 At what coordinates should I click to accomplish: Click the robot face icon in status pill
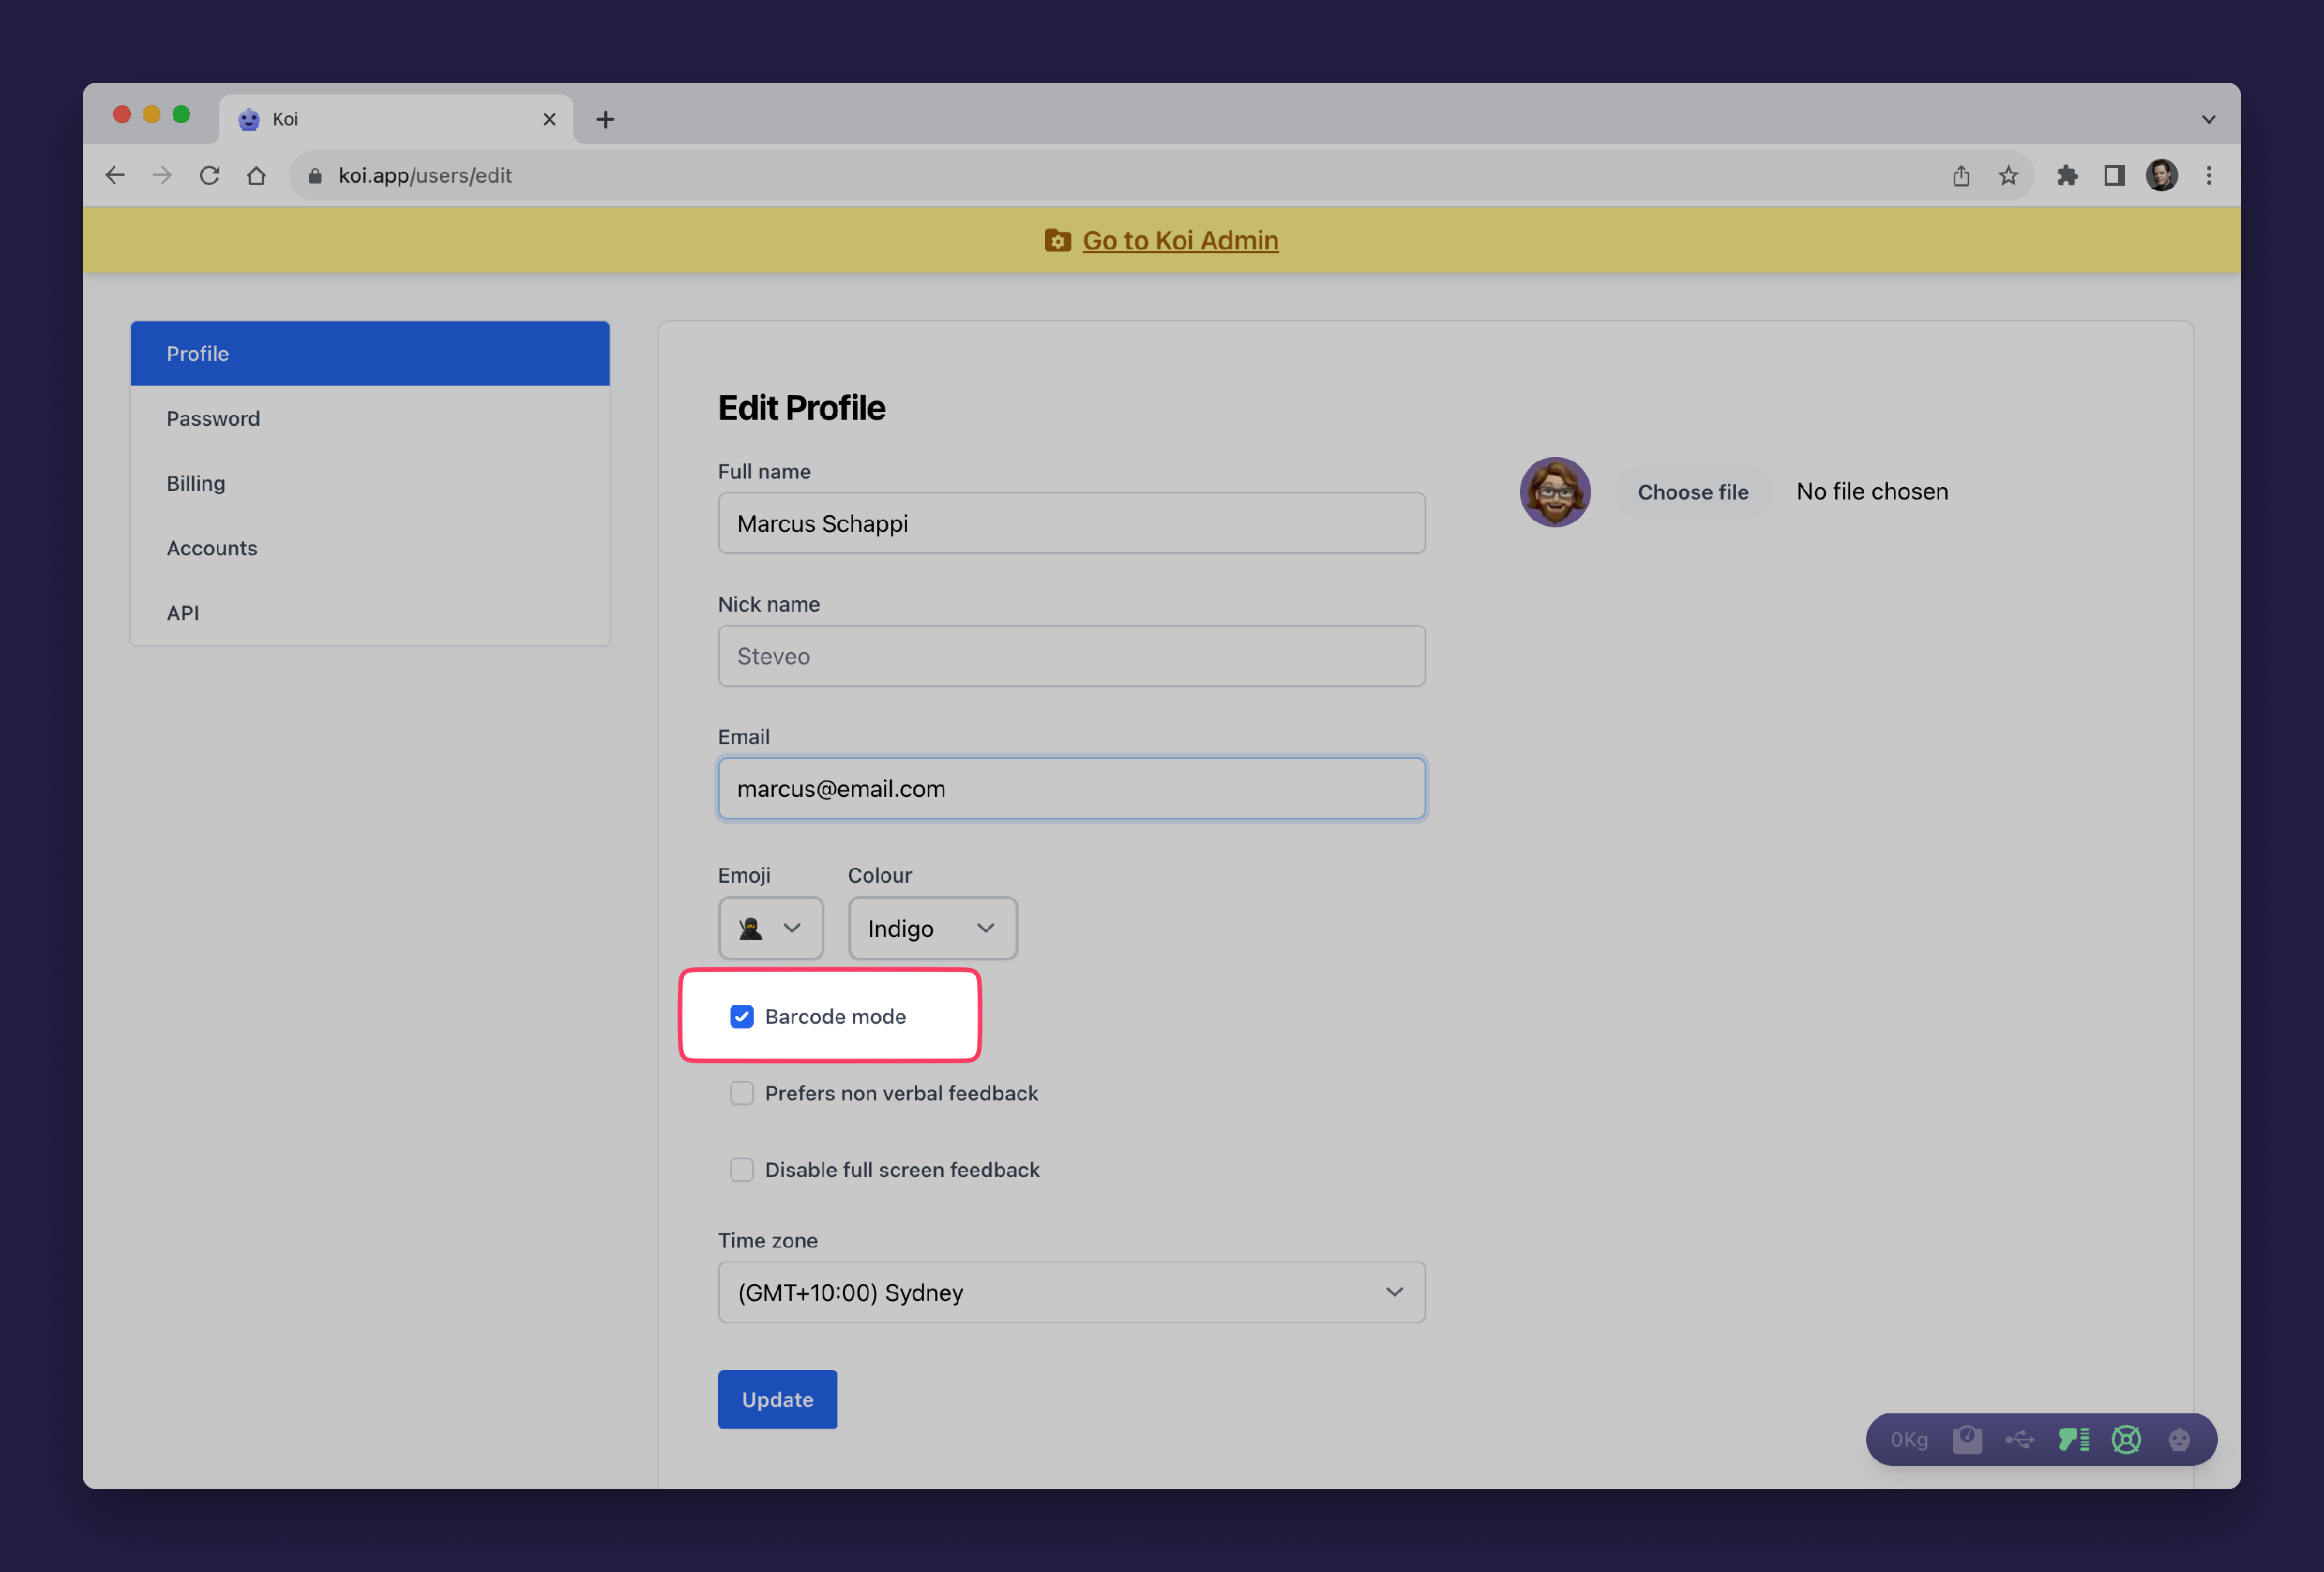click(x=2179, y=1439)
